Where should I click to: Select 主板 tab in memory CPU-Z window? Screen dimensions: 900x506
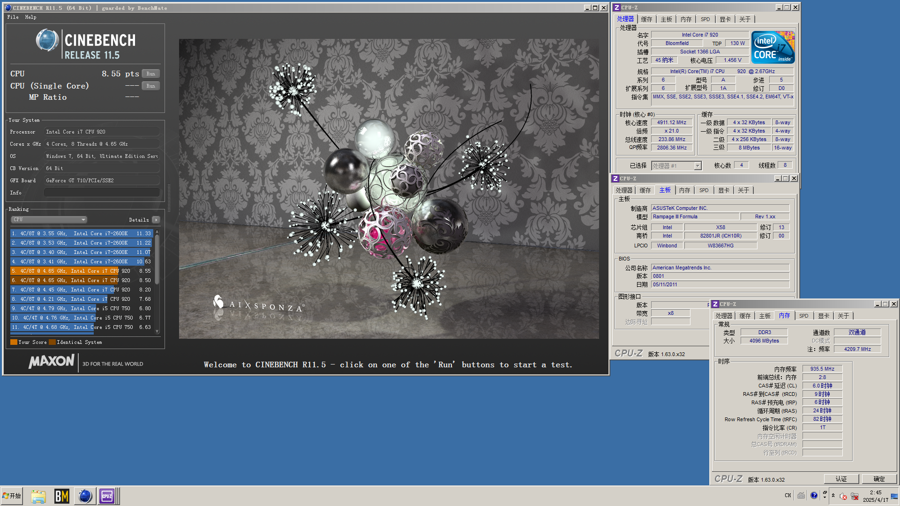(765, 316)
